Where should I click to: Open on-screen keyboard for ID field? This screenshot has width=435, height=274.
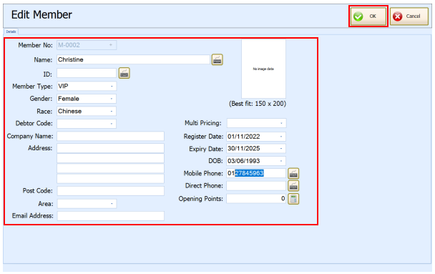(x=124, y=73)
